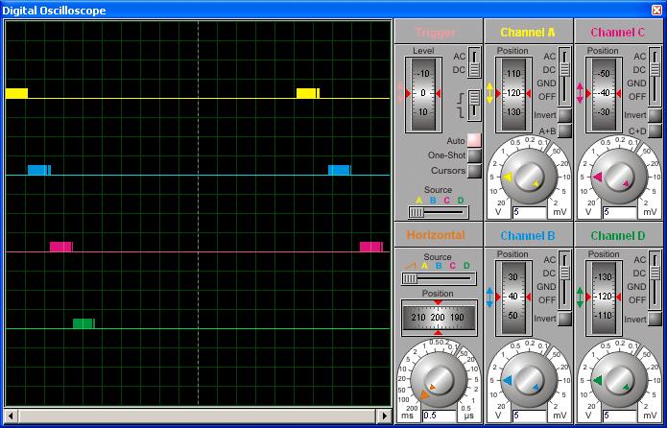Click the trigger edge polarity switch

tap(474, 106)
